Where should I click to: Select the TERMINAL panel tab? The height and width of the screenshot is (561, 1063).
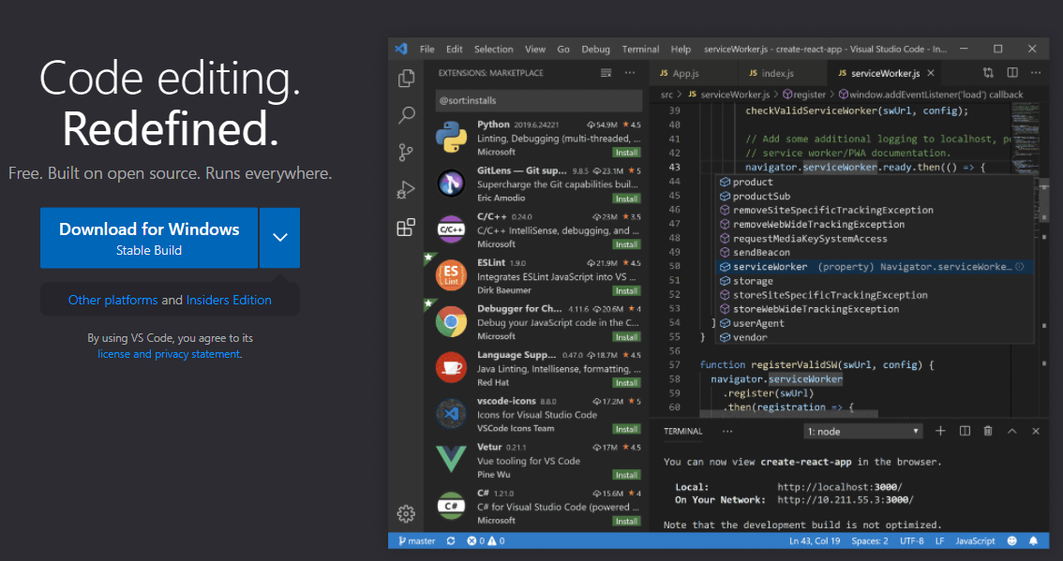click(682, 432)
